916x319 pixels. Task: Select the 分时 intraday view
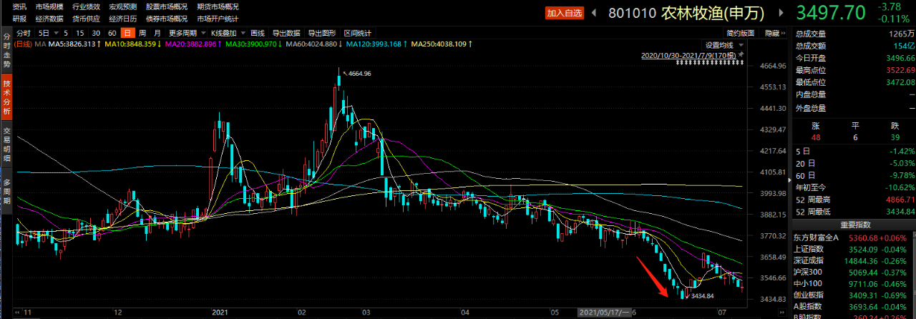pyautogui.click(x=22, y=33)
